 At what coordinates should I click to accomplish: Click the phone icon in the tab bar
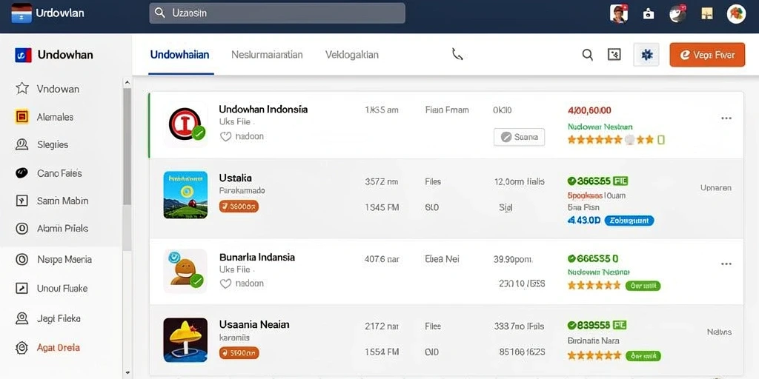[x=457, y=55]
